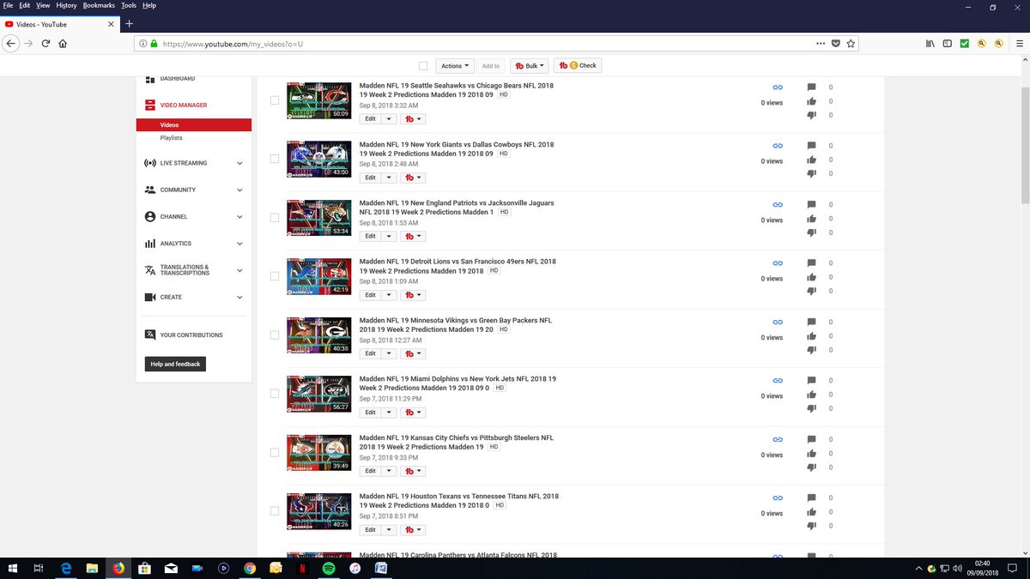Check the Minnesota Vikings vs Packers video
Viewport: 1030px width, 579px height.
click(275, 335)
